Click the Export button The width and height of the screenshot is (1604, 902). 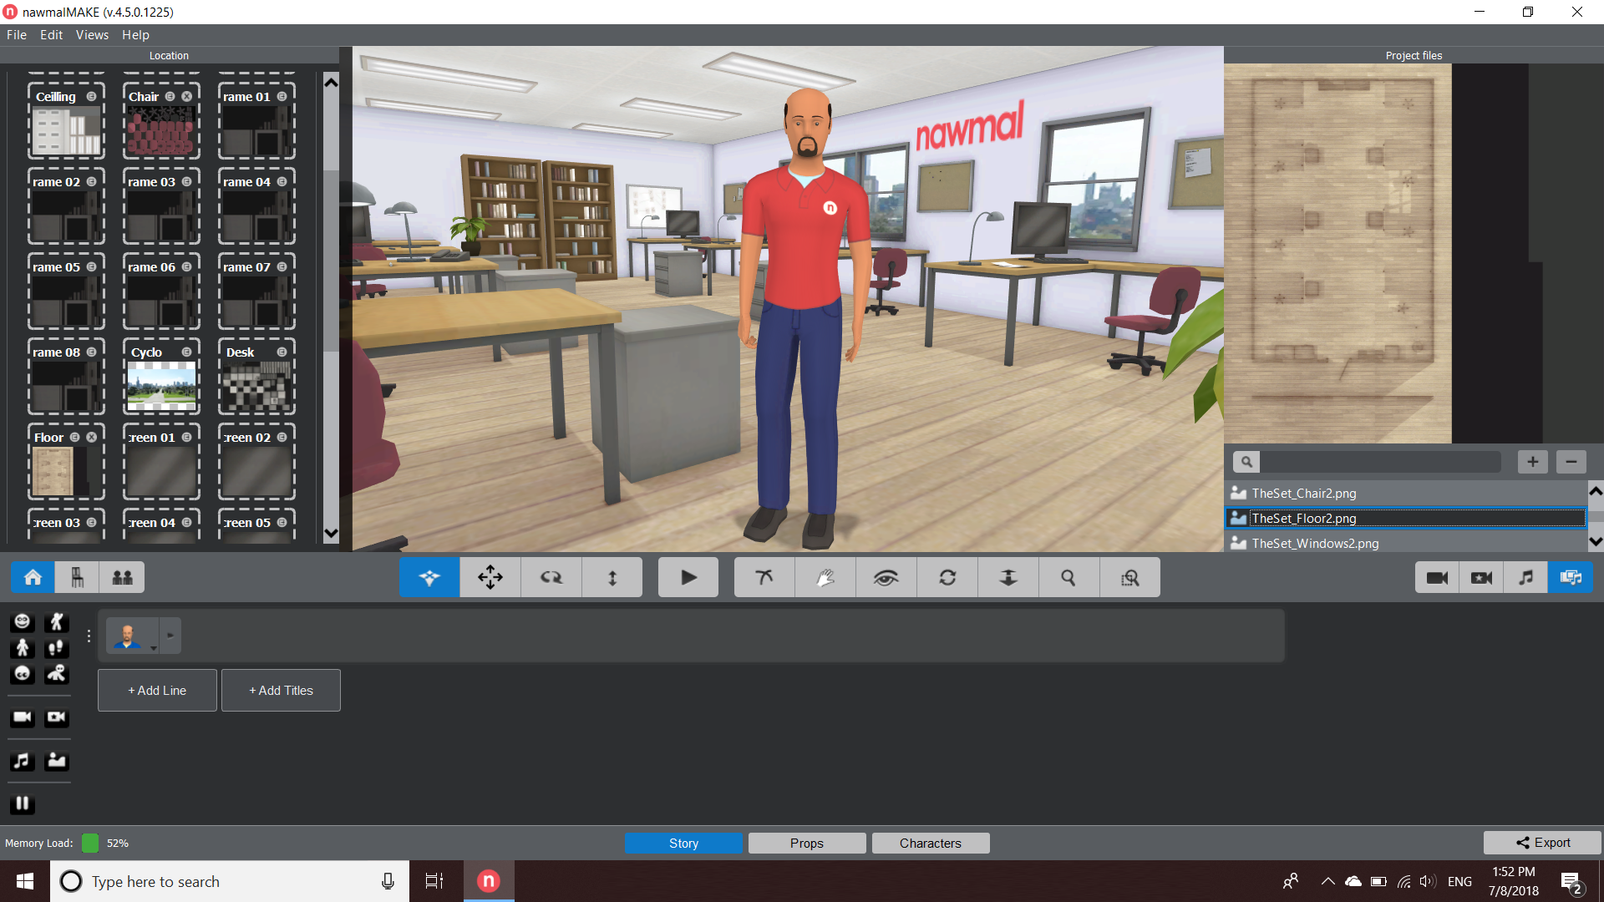1543,842
